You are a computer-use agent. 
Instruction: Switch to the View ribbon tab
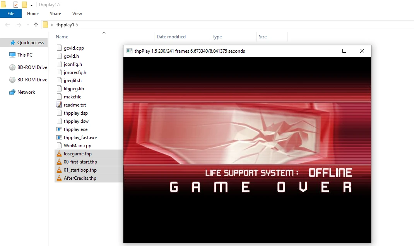pyautogui.click(x=77, y=14)
